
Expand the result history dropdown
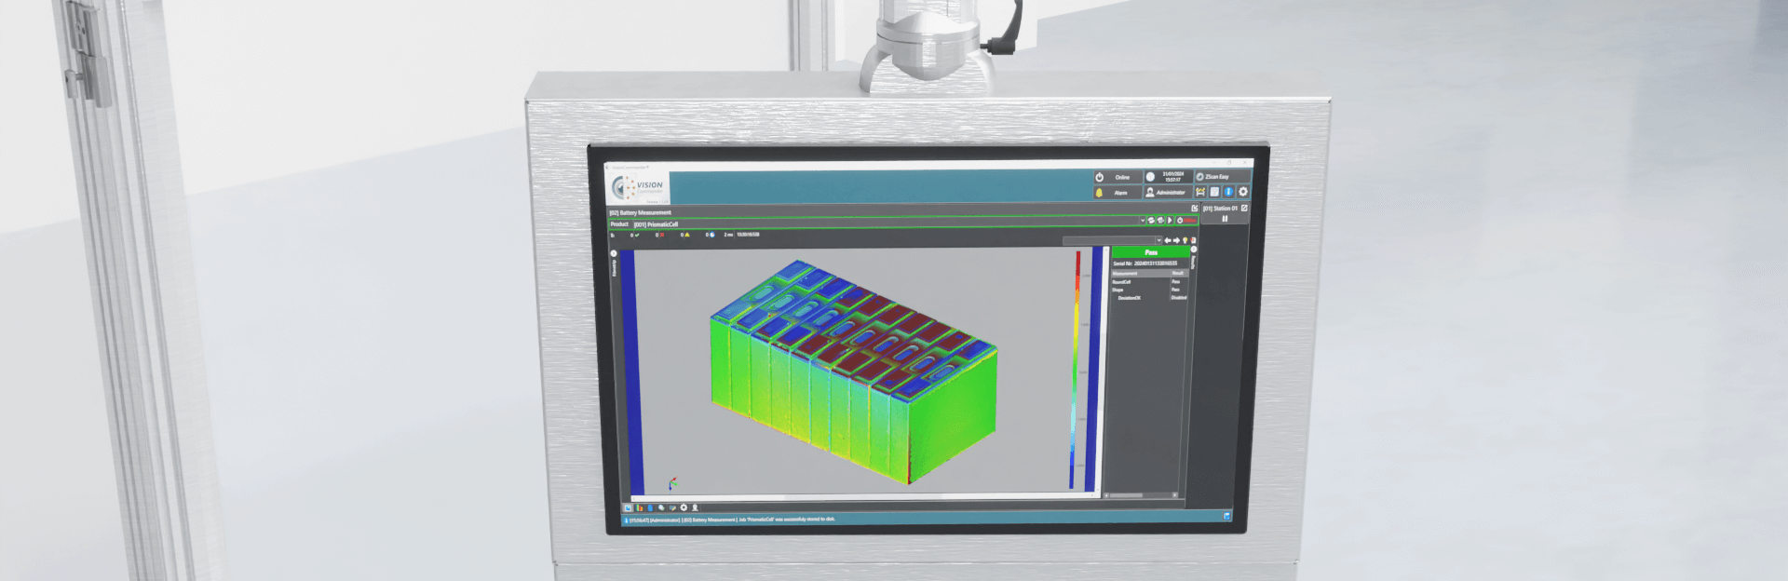tap(1158, 240)
